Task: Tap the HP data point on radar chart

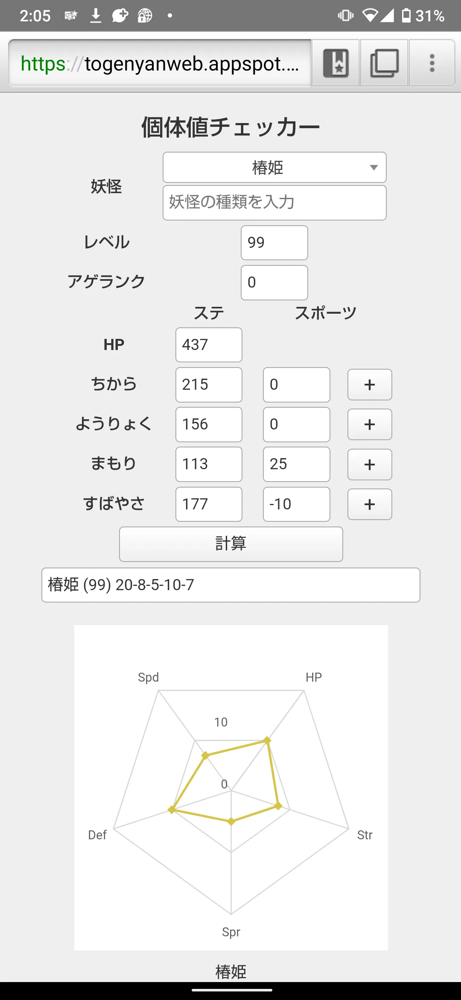Action: pyautogui.click(x=267, y=740)
